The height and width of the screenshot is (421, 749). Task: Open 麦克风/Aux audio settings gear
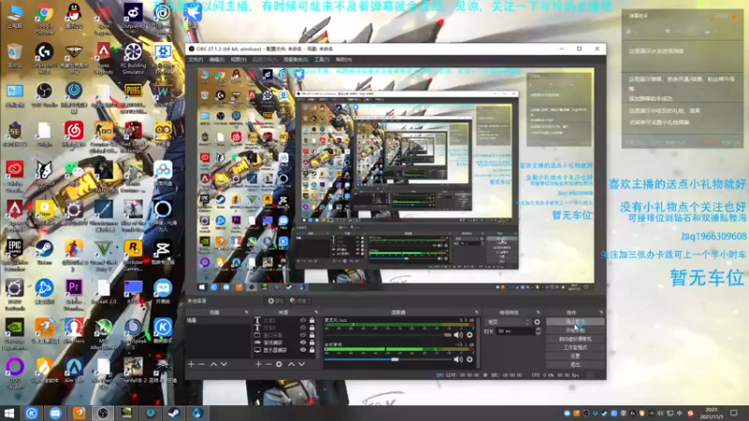coord(470,335)
